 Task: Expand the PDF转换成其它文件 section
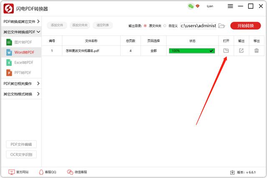coord(21,21)
